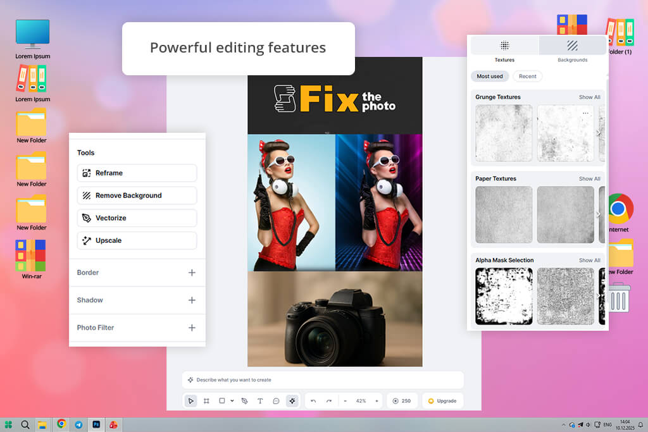Show All Alpha Mask Selection items
This screenshot has width=648, height=432.
pyautogui.click(x=589, y=260)
